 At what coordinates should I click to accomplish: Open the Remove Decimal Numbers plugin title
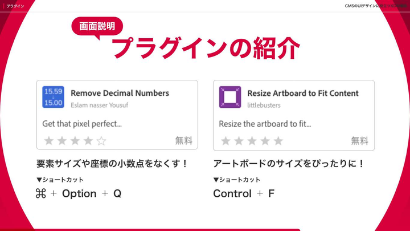pos(120,93)
